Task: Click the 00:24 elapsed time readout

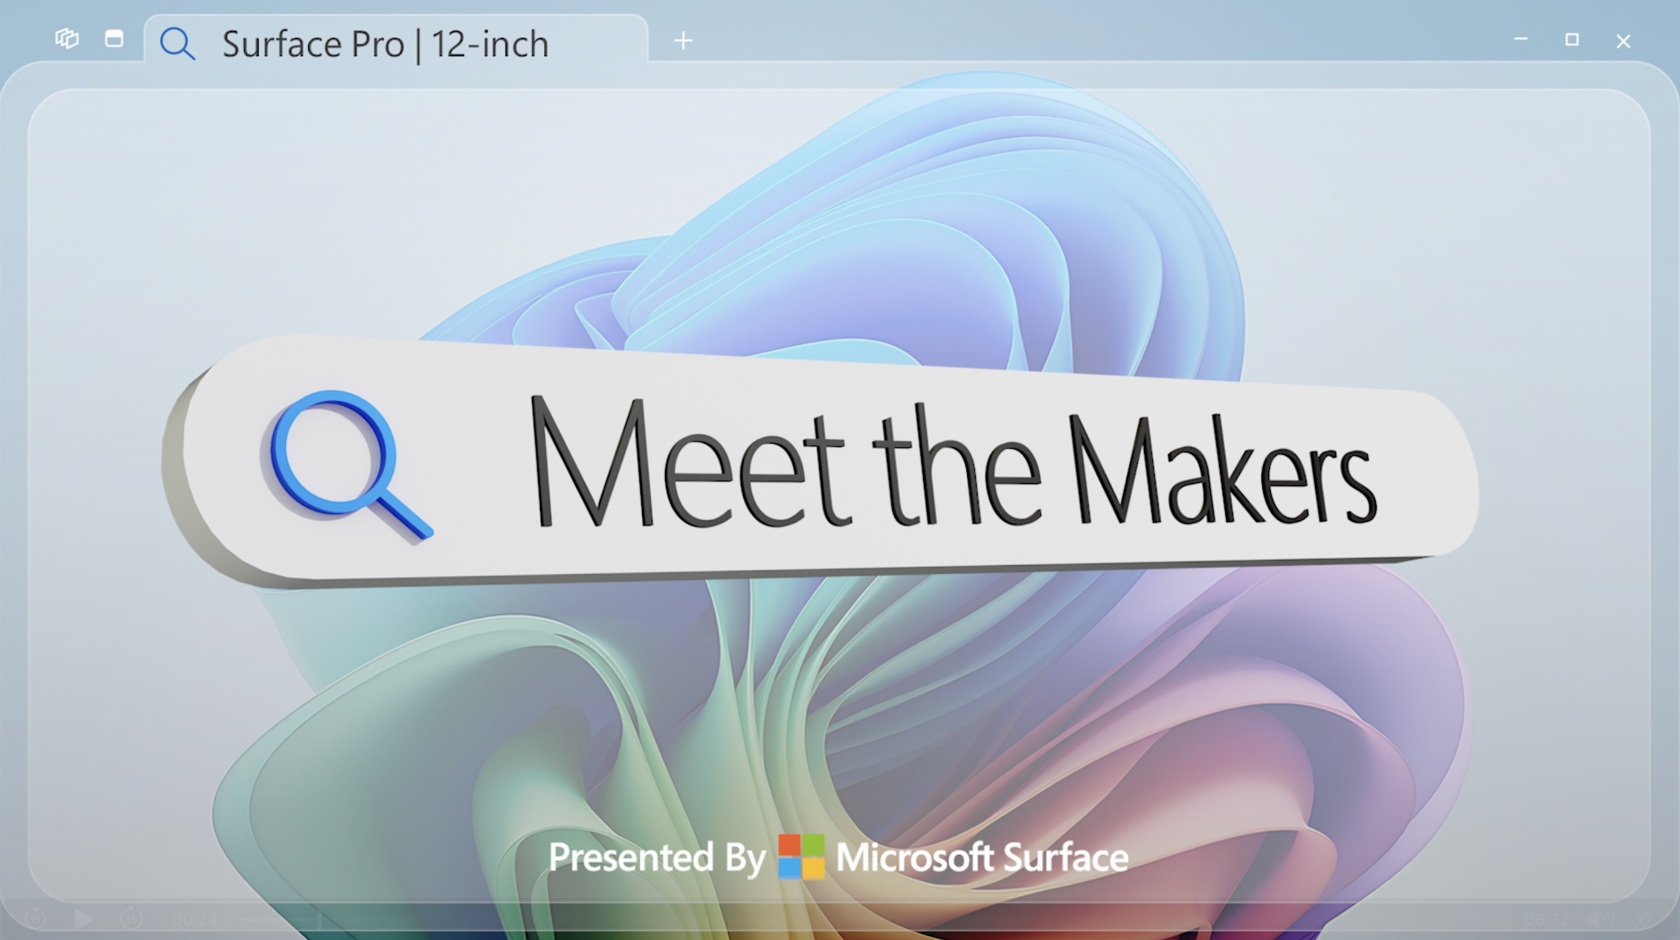Action: point(195,919)
